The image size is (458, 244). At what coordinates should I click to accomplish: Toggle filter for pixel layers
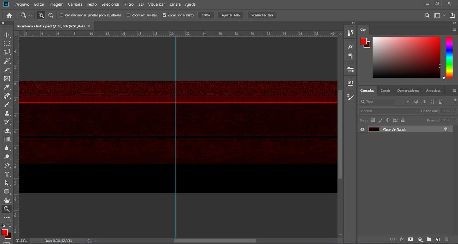408,102
